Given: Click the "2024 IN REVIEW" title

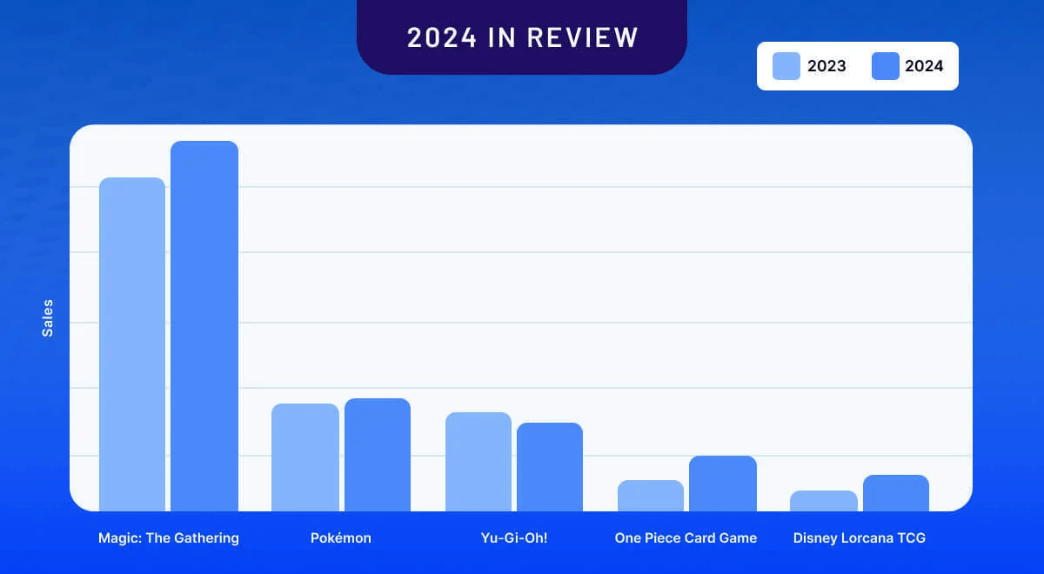Looking at the screenshot, I should click(523, 37).
